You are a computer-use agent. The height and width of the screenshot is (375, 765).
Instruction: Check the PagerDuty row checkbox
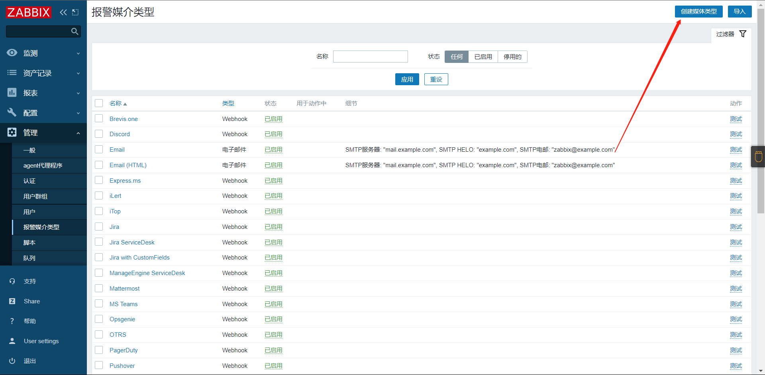(x=99, y=350)
